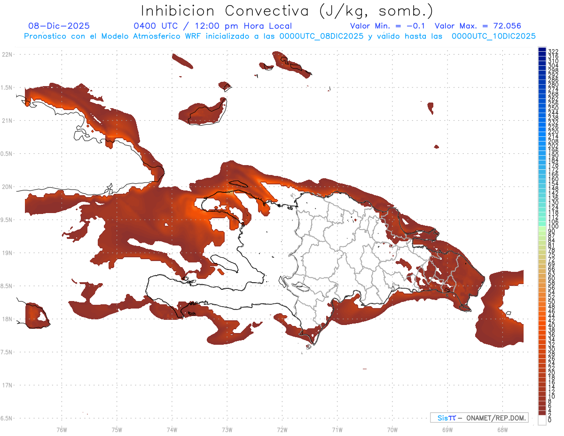Click the "SisPi - ONAMET/REP.DOM." credit box
The image size is (564, 436).
point(479,418)
